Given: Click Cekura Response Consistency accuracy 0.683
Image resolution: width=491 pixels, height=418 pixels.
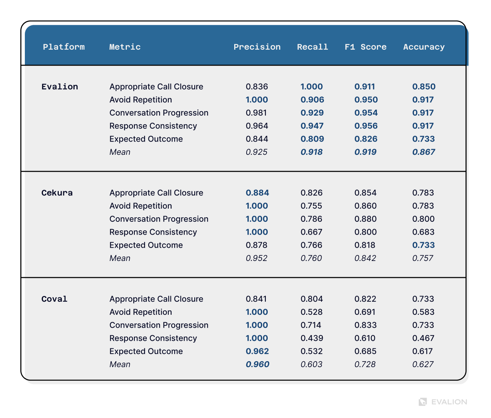Looking at the screenshot, I should pos(423,232).
